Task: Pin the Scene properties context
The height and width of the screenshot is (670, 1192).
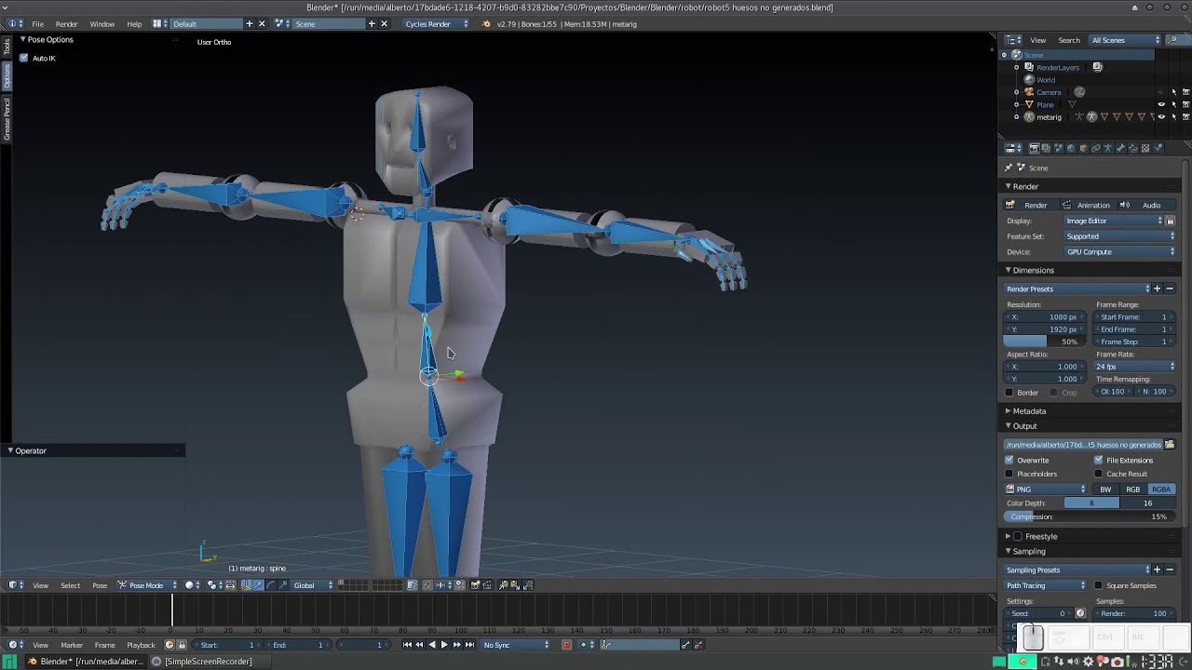Action: click(1009, 167)
